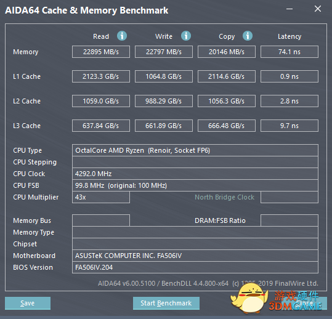Select Memory Latency value 74.1 ns
Screen dimensions: 332x319
(x=289, y=52)
